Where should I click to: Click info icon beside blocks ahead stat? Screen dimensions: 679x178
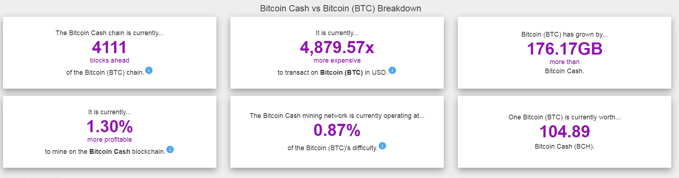tap(149, 70)
